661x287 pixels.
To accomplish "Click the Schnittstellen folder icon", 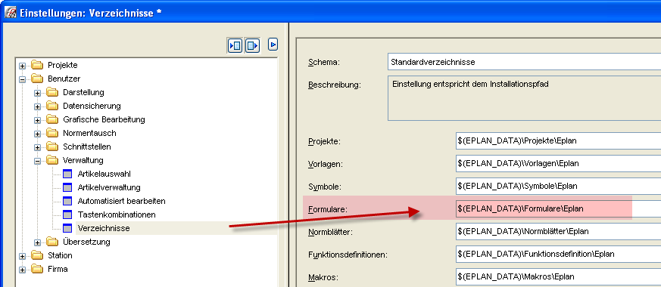I will 52,147.
